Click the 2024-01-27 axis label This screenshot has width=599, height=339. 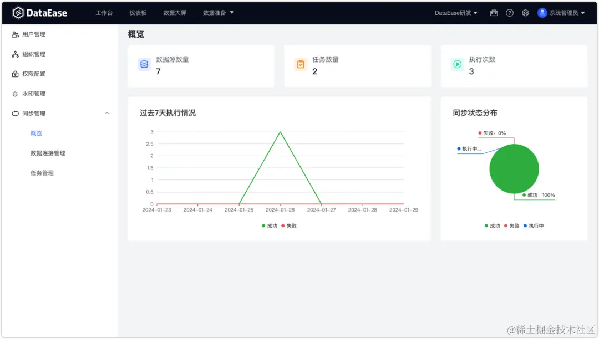322,210
